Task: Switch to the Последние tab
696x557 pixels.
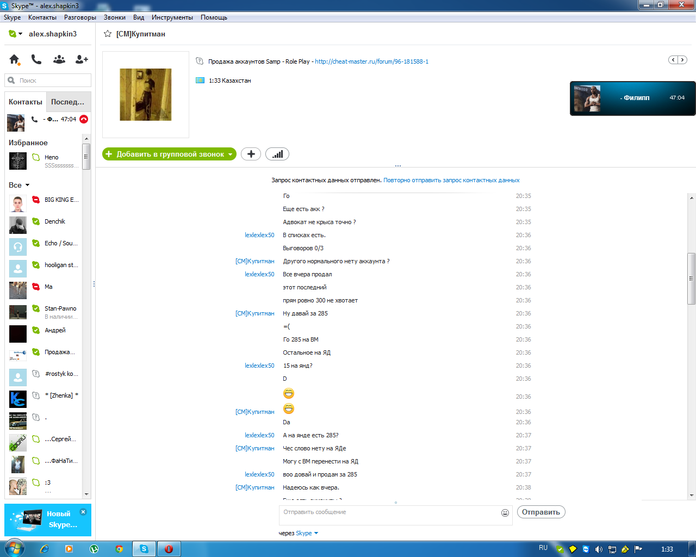Action: coord(68,102)
